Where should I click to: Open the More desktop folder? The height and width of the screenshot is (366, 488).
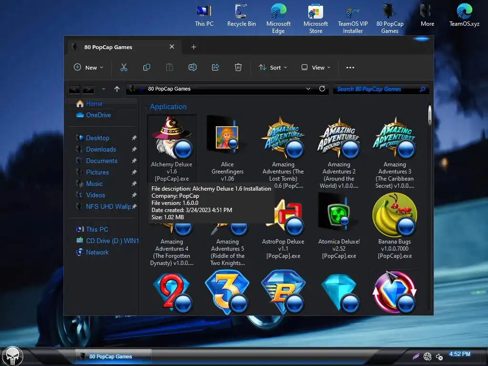click(427, 16)
